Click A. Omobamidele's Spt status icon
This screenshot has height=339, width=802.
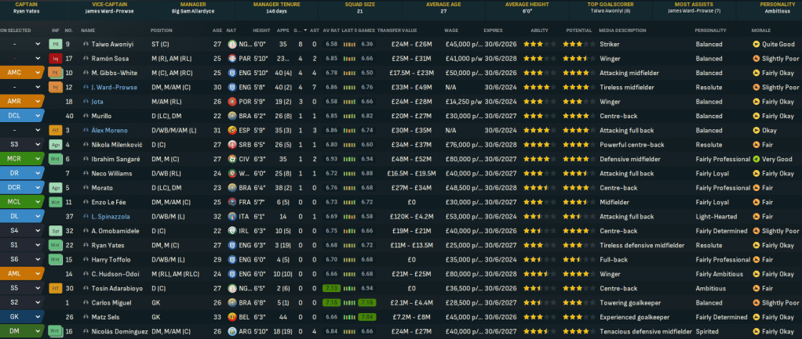[55, 230]
